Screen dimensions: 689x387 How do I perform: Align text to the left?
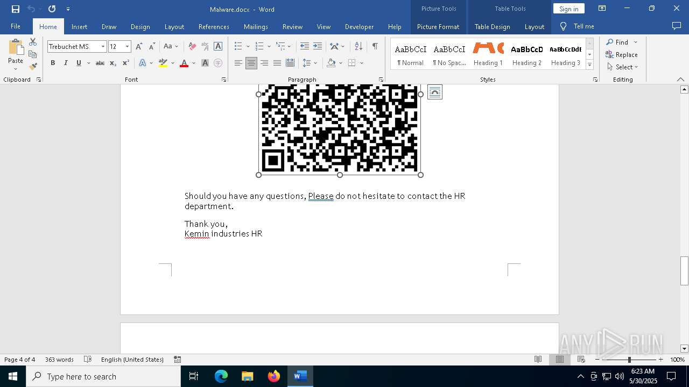238,63
